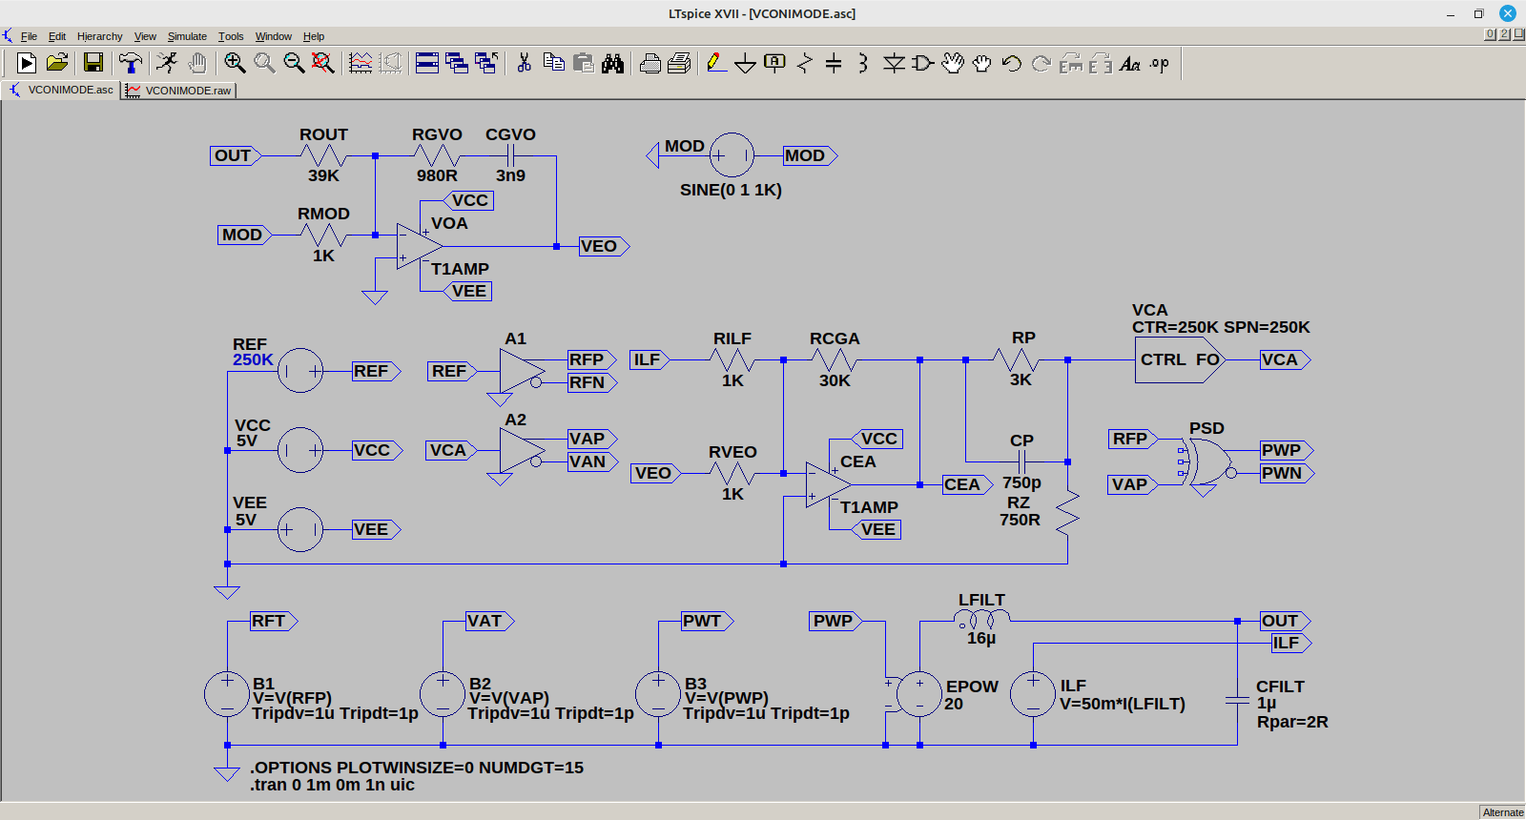Click the CGVO 3n9 capacitor value
The width and height of the screenshot is (1526, 820).
click(510, 175)
